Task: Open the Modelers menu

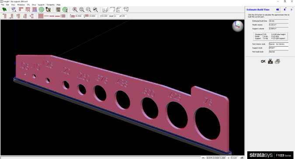Action: (x=21, y=5)
